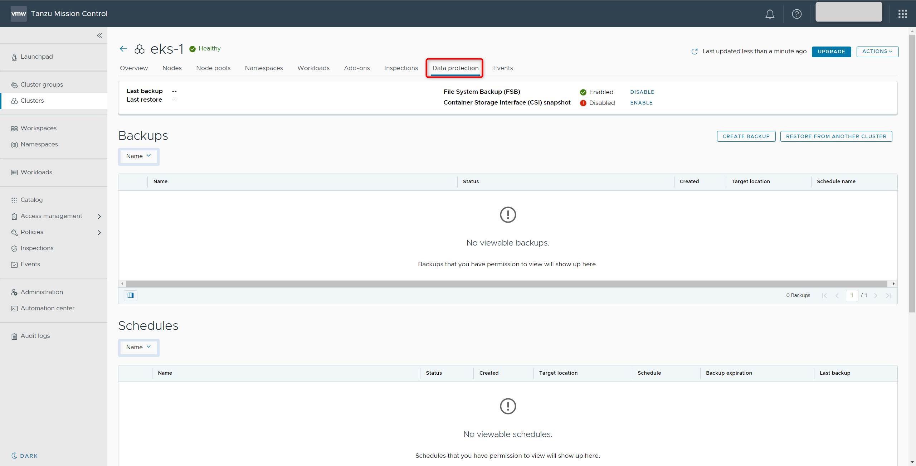The width and height of the screenshot is (916, 466).
Task: Open the help question mark icon
Action: (796, 14)
